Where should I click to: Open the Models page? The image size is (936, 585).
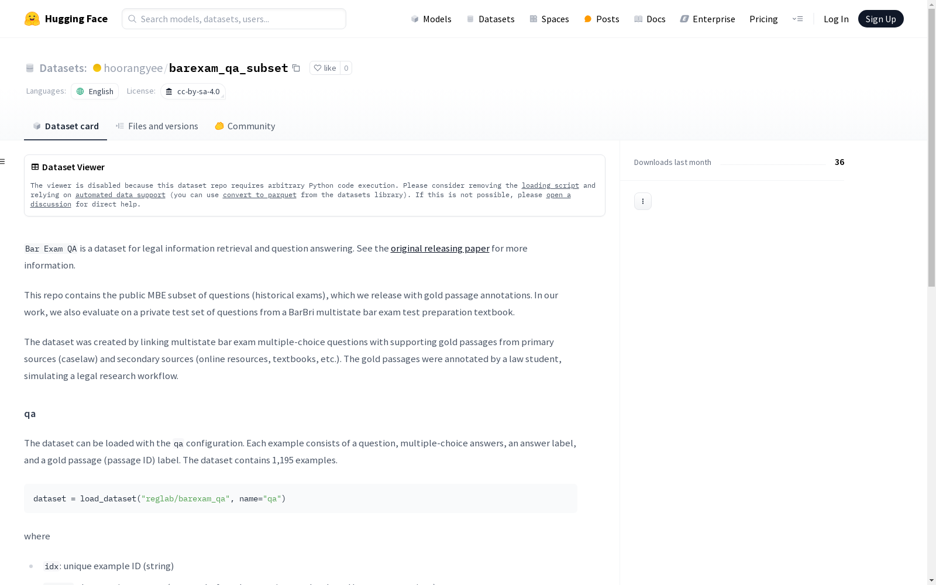click(x=431, y=19)
